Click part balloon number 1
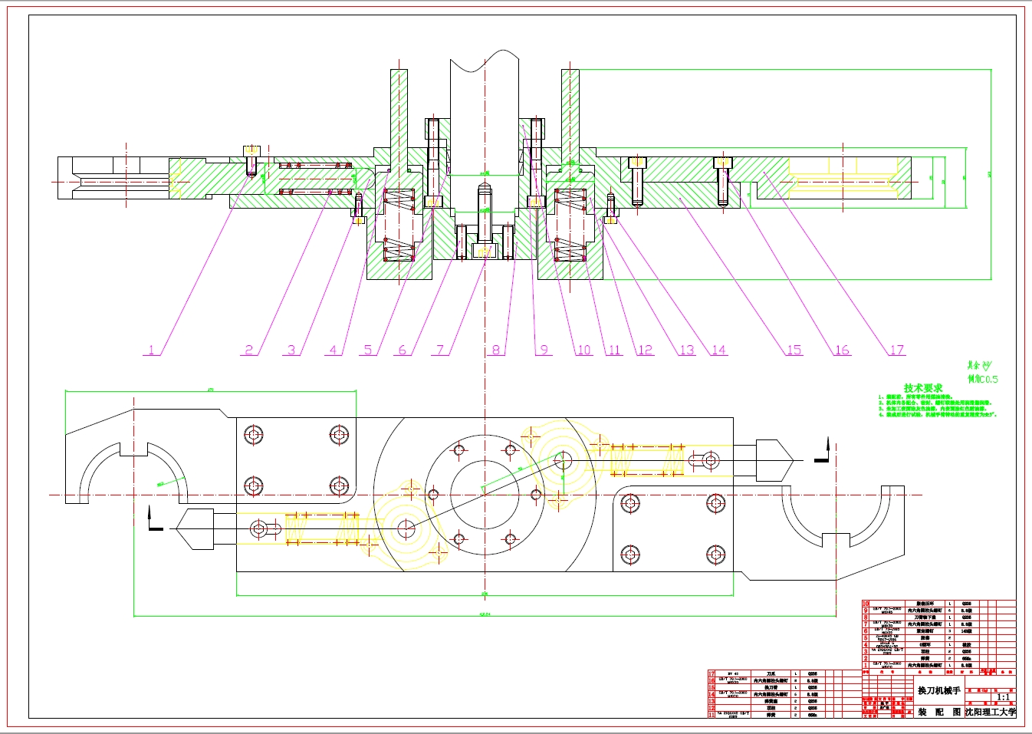1032x734 pixels. pyautogui.click(x=151, y=350)
